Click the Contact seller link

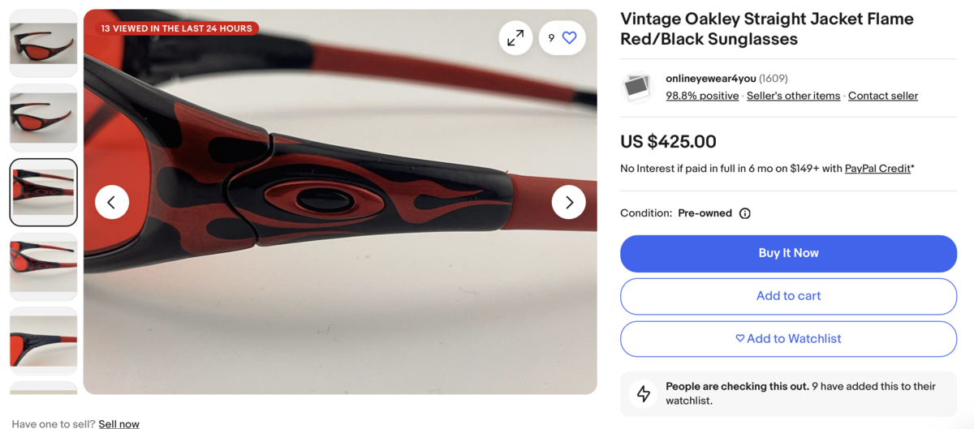[882, 96]
